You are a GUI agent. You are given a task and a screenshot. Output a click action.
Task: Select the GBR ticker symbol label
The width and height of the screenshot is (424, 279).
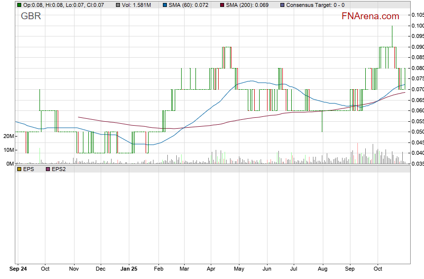(31, 16)
